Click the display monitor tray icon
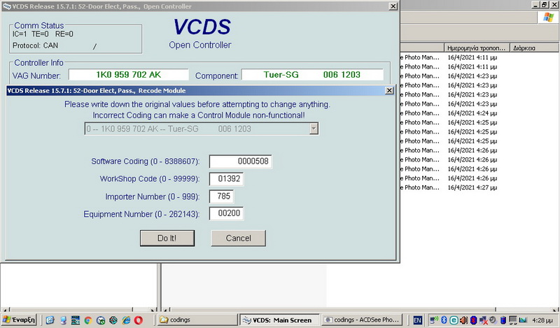Image resolution: width=560 pixels, height=328 pixels. 513,320
